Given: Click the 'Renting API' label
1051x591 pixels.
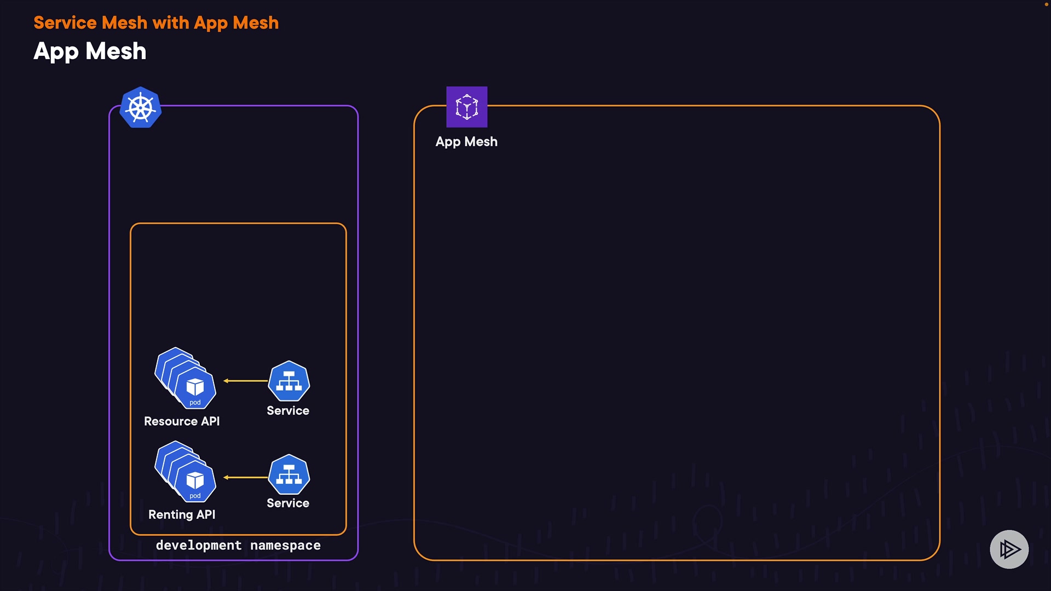Looking at the screenshot, I should (x=182, y=514).
